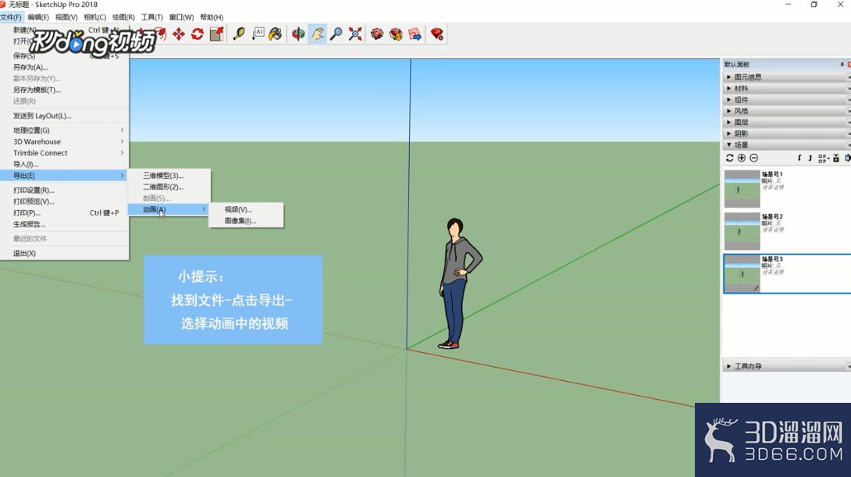The image size is (851, 477).
Task: Click the remove scene minus icon
Action: coord(754,158)
